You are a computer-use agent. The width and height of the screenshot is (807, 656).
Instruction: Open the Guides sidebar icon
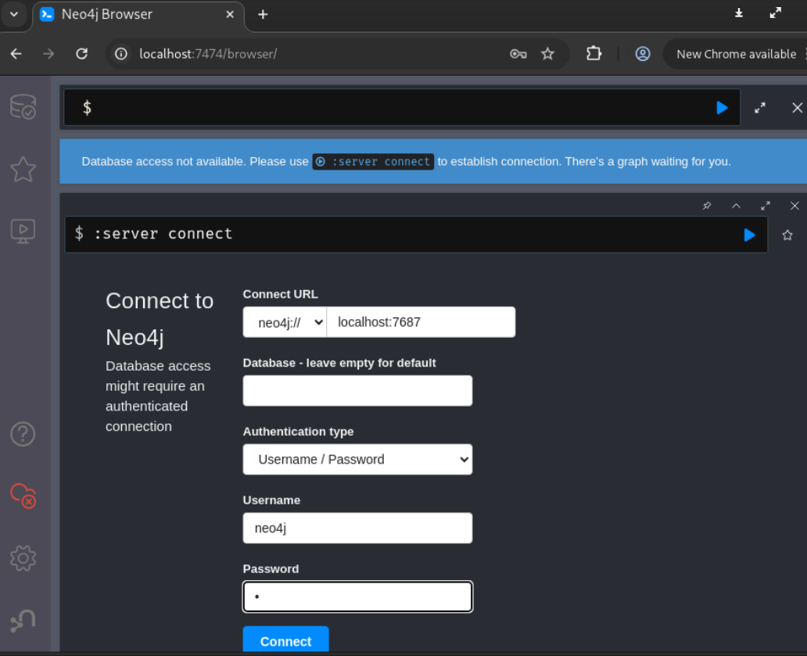point(23,231)
